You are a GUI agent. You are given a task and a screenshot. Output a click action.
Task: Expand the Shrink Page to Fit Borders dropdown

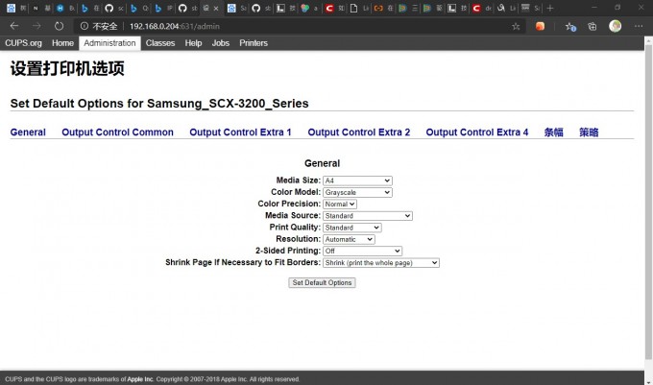[x=380, y=262]
